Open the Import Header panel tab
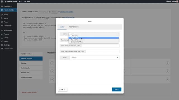 pos(31,77)
